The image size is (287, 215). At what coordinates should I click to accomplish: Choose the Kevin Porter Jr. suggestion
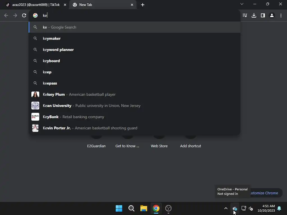click(x=135, y=128)
